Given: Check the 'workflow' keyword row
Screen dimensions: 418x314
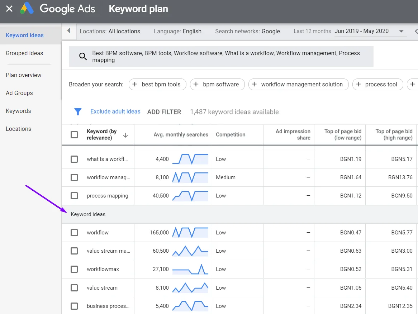Looking at the screenshot, I should [74, 233].
